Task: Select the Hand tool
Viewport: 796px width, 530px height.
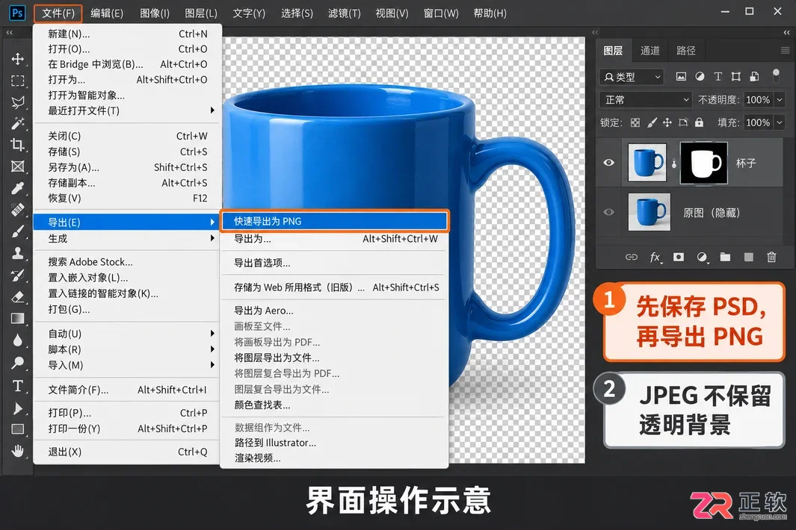Action: coord(17,451)
